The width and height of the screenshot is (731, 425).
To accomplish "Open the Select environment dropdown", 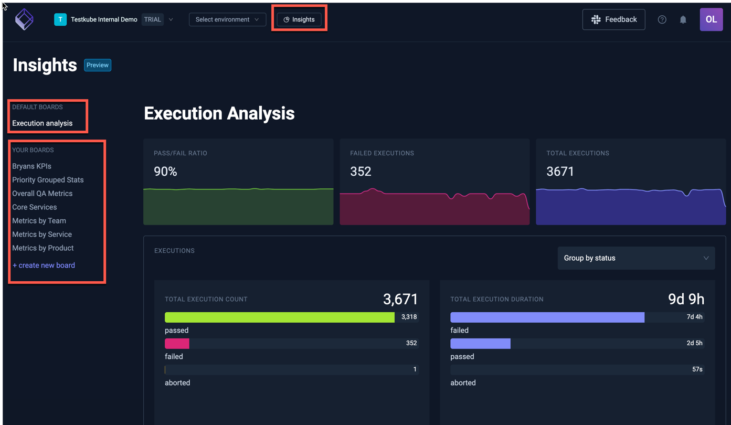I will coord(227,19).
